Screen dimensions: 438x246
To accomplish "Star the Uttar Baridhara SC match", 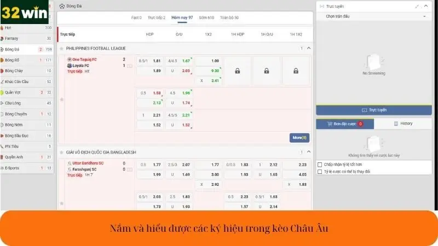I will pos(62,203).
